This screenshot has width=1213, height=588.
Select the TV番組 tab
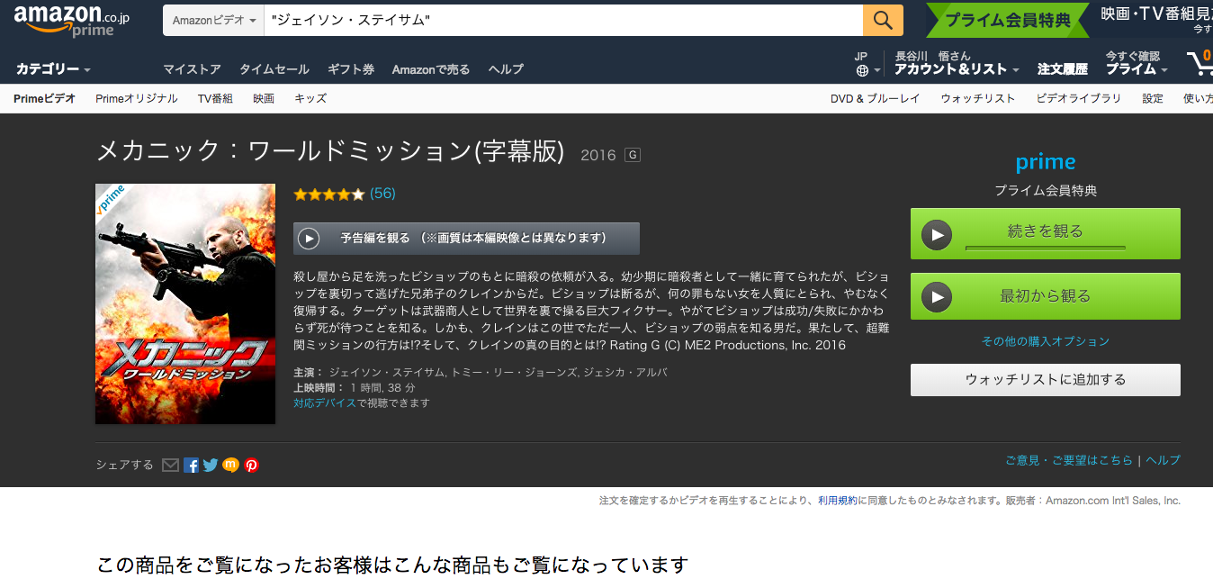point(215,98)
